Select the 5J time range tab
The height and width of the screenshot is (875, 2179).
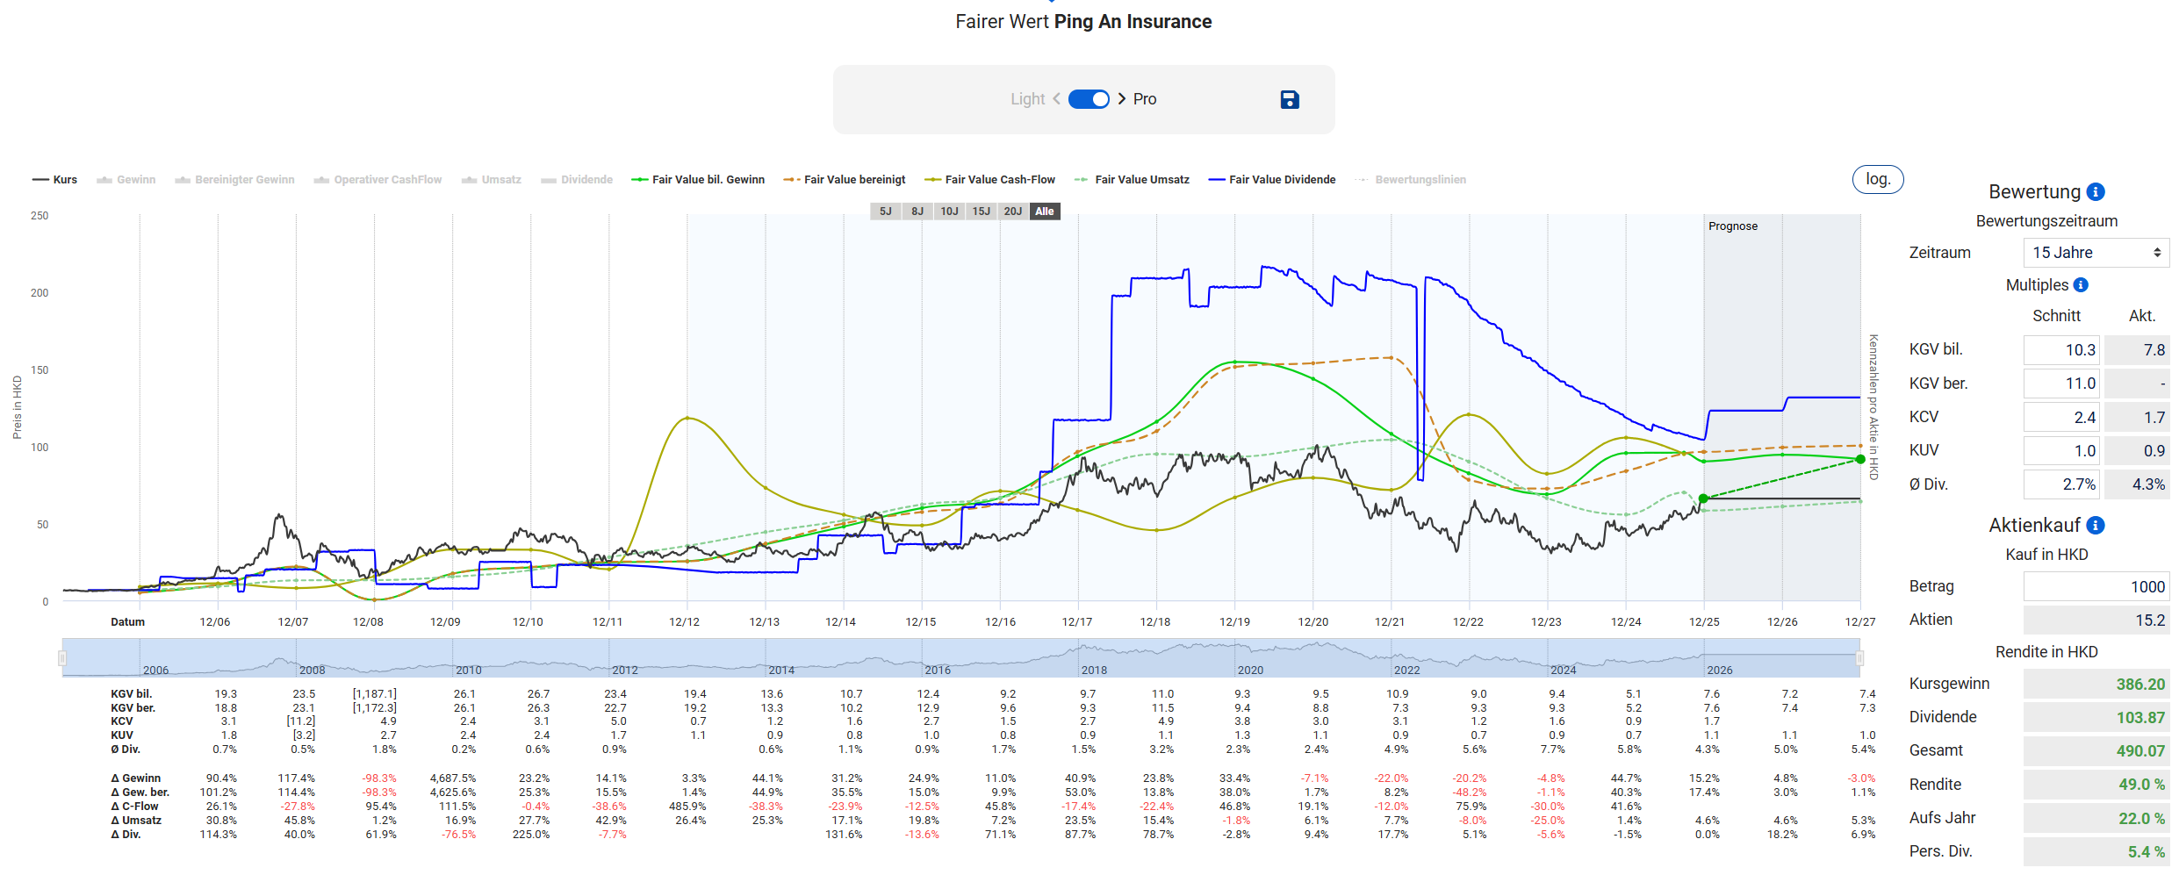tap(885, 212)
